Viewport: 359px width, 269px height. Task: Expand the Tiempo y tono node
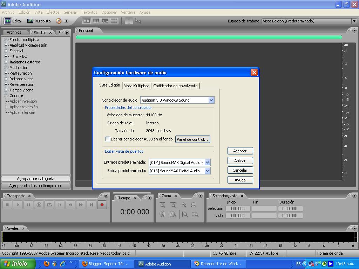pos(6,90)
